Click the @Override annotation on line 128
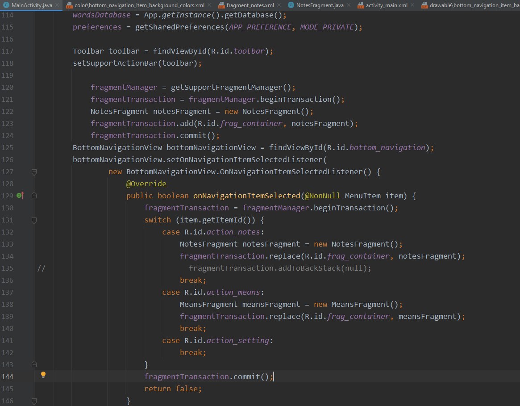 click(x=146, y=184)
